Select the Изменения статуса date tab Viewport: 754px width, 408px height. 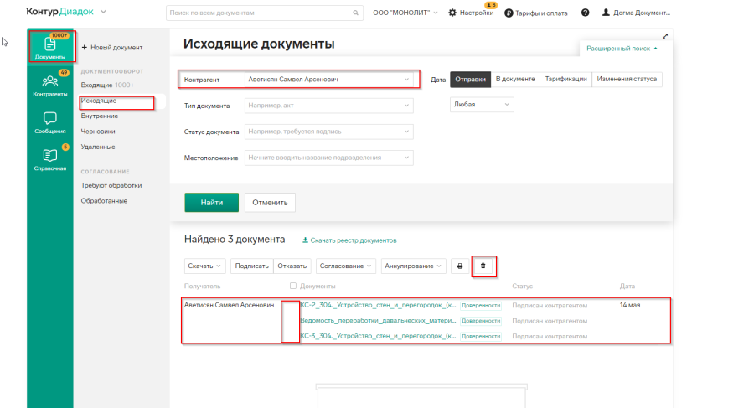[x=627, y=79]
